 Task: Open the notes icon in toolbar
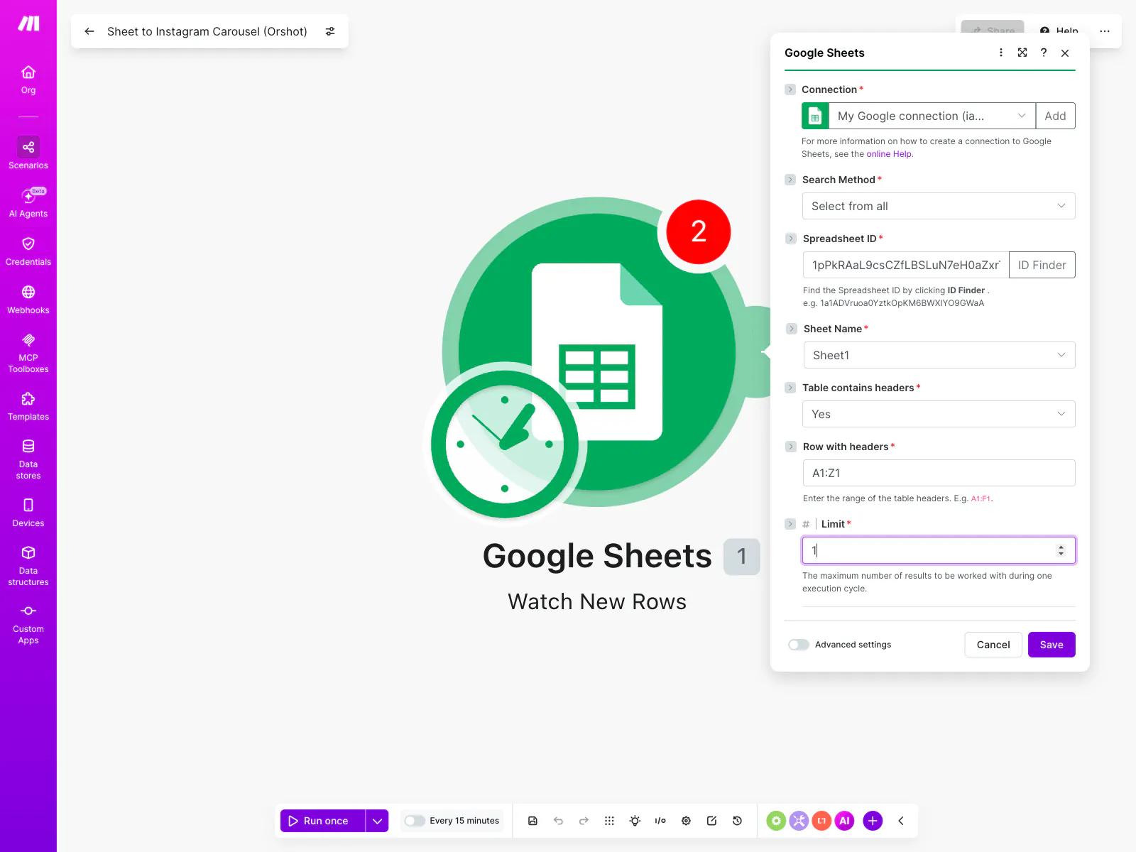711,821
